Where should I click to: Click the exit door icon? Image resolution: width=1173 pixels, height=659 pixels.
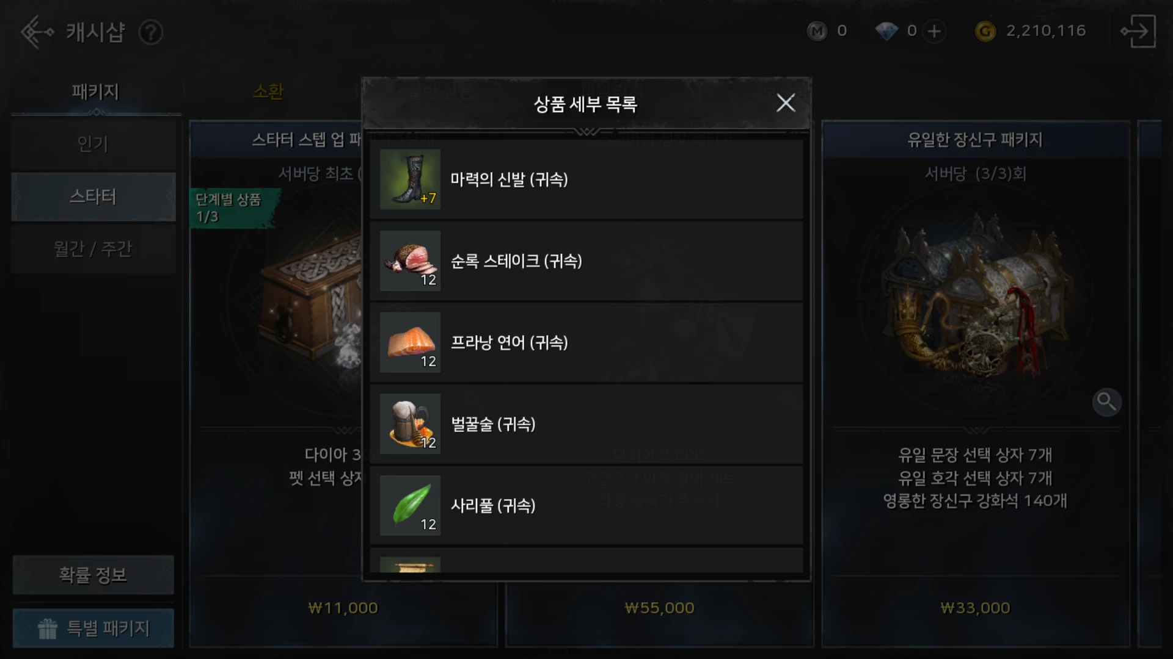[1138, 31]
